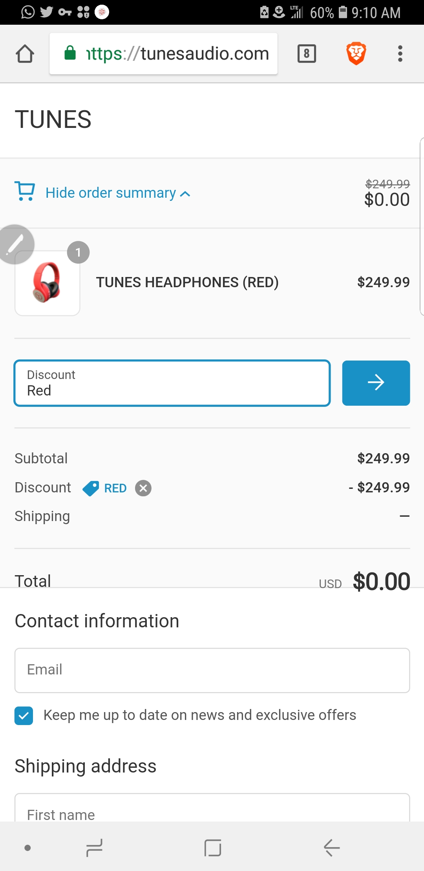Tap the First name field
Screen dimensions: 424x871
coord(212,812)
